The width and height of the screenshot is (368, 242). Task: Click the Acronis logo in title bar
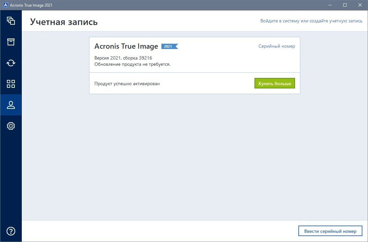pos(5,5)
